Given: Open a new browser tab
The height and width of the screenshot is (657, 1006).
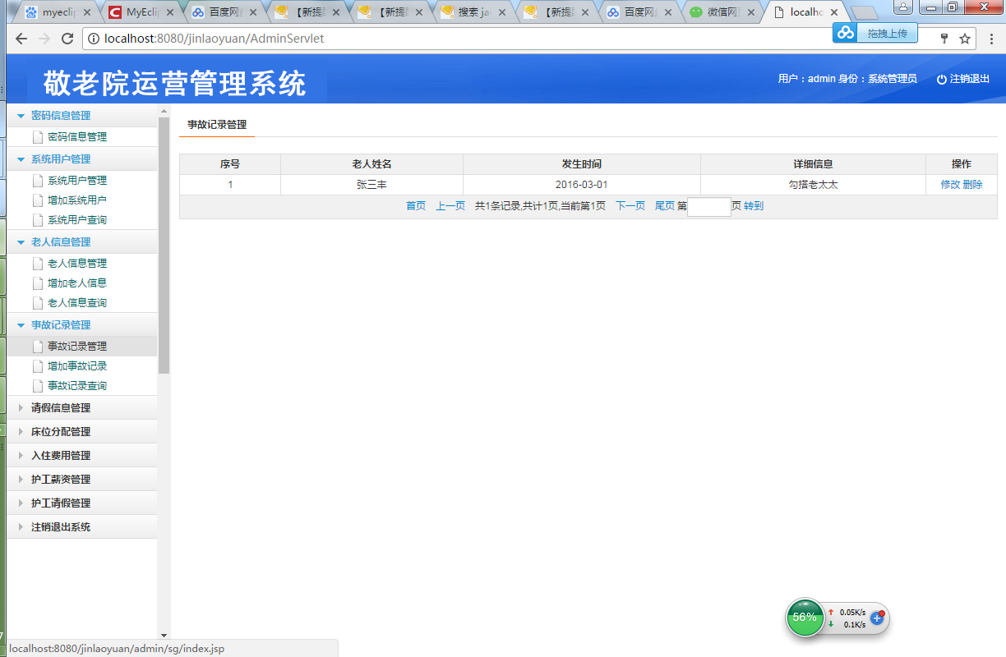Looking at the screenshot, I should click(864, 12).
